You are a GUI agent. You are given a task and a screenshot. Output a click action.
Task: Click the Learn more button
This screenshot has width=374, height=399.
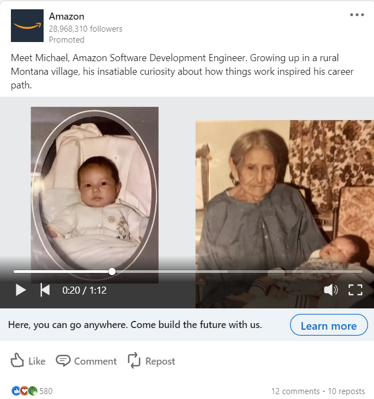pyautogui.click(x=329, y=325)
